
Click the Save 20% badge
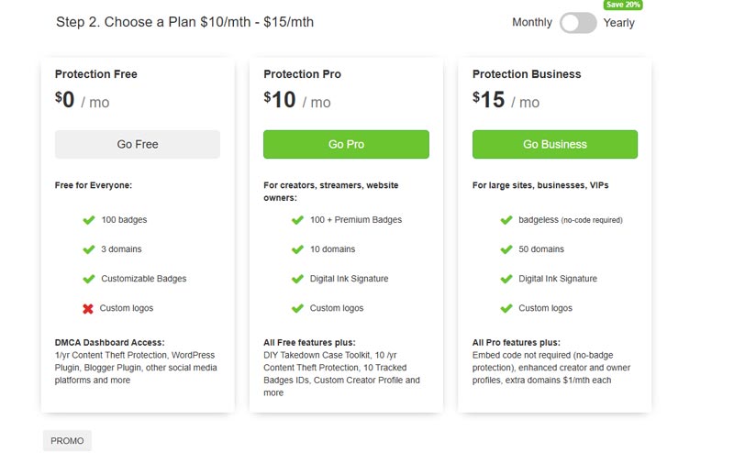(x=623, y=5)
